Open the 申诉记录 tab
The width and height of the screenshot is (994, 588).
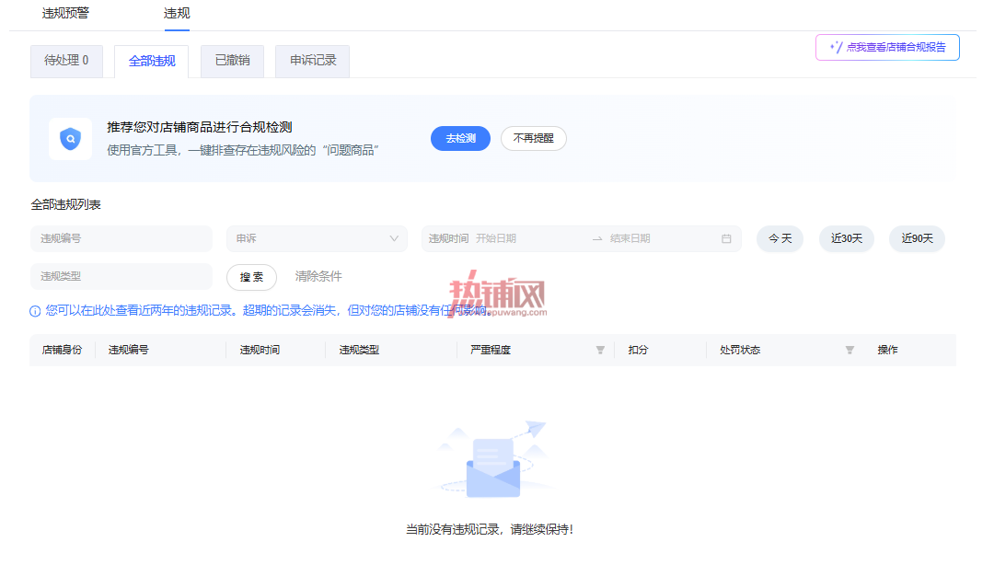(313, 61)
